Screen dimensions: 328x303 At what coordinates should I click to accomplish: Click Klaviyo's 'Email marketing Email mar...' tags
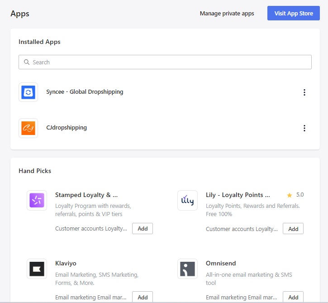91,298
